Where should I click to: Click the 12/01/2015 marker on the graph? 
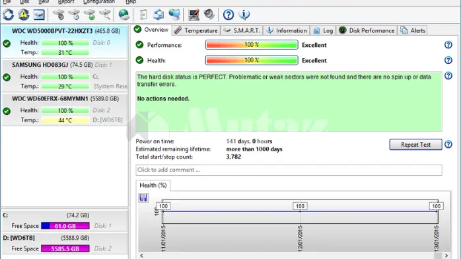point(300,206)
